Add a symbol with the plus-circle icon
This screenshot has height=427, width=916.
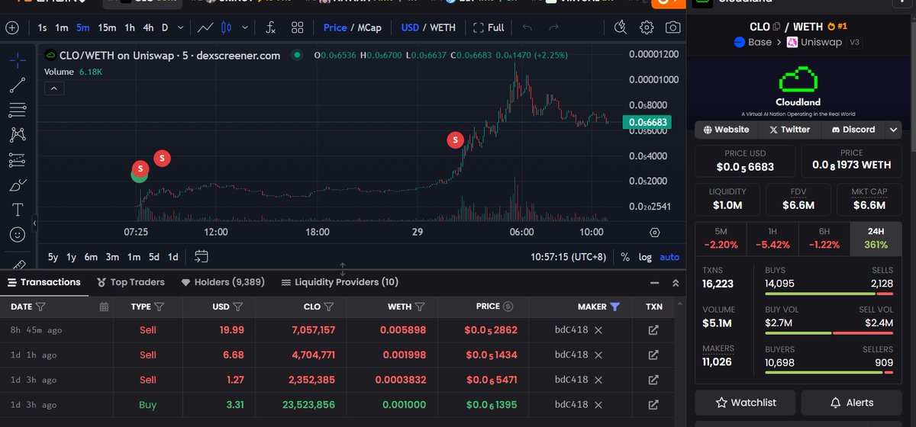pyautogui.click(x=12, y=27)
